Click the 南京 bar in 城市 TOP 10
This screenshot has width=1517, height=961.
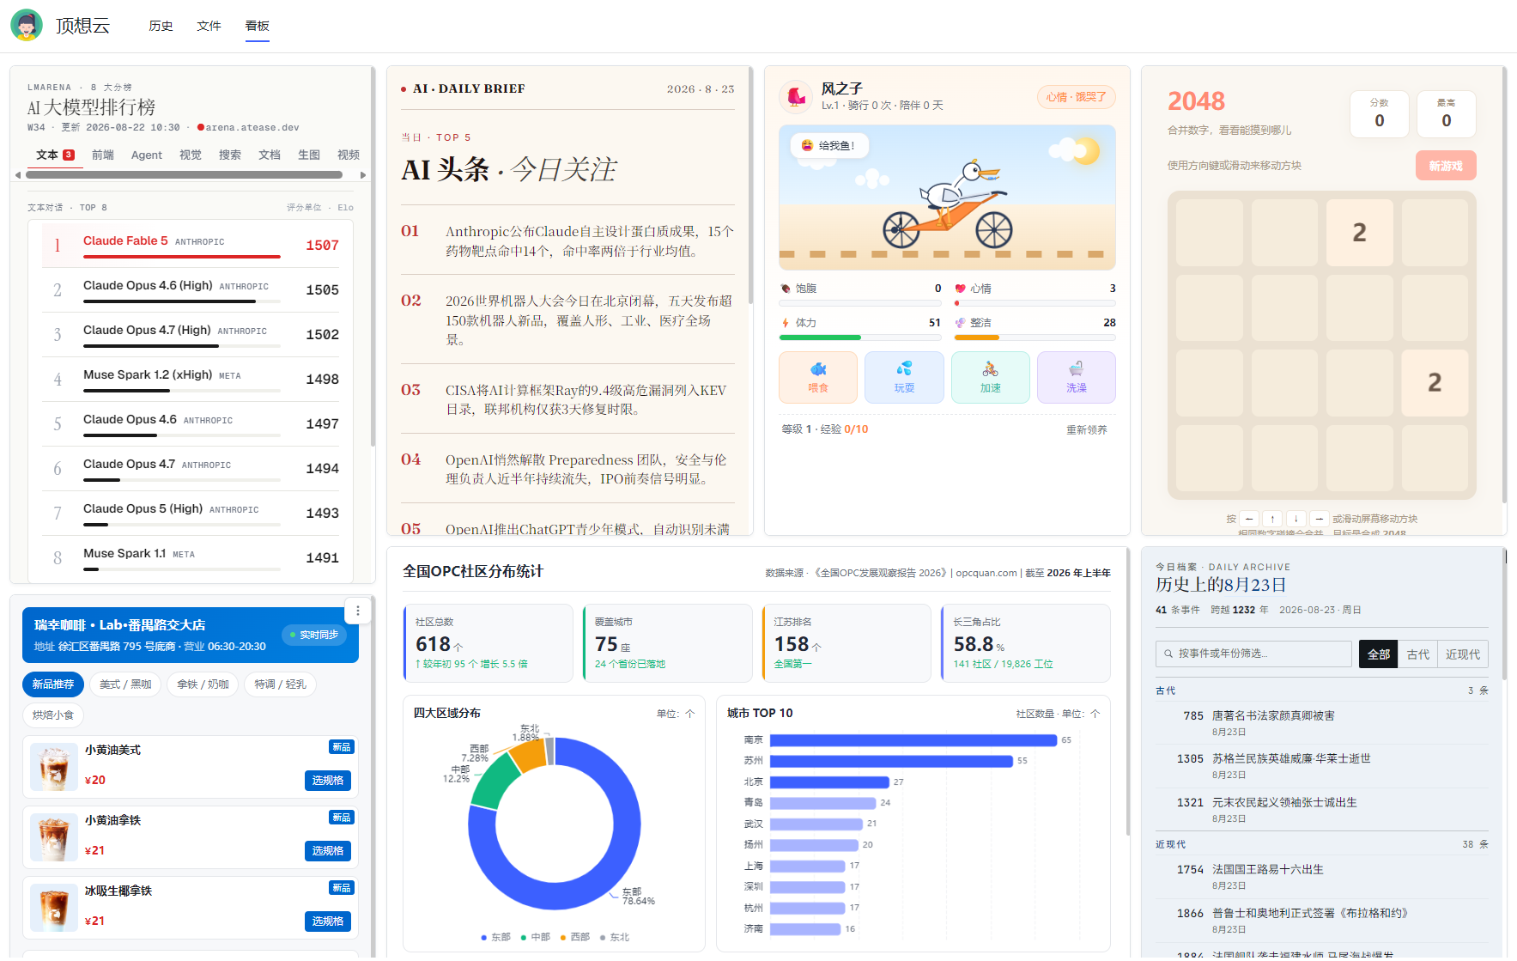[x=913, y=740]
